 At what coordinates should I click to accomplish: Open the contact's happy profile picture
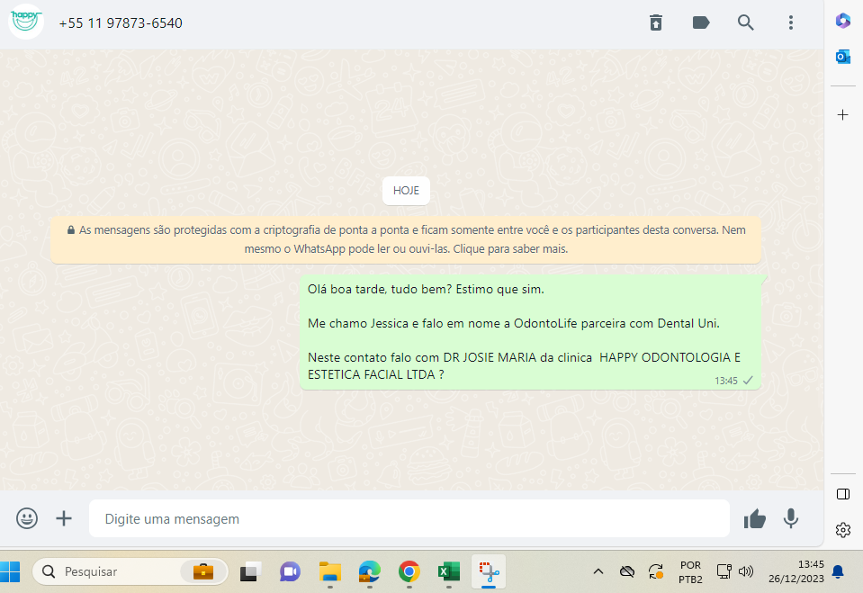(26, 22)
